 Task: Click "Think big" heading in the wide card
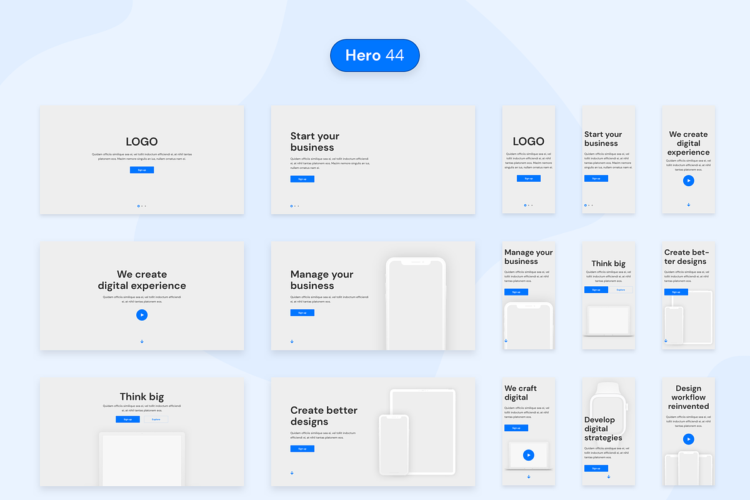142,397
